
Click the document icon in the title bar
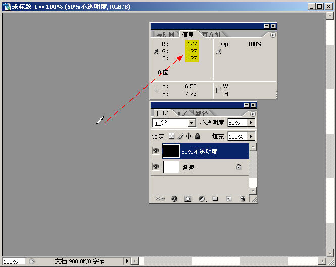click(7, 7)
